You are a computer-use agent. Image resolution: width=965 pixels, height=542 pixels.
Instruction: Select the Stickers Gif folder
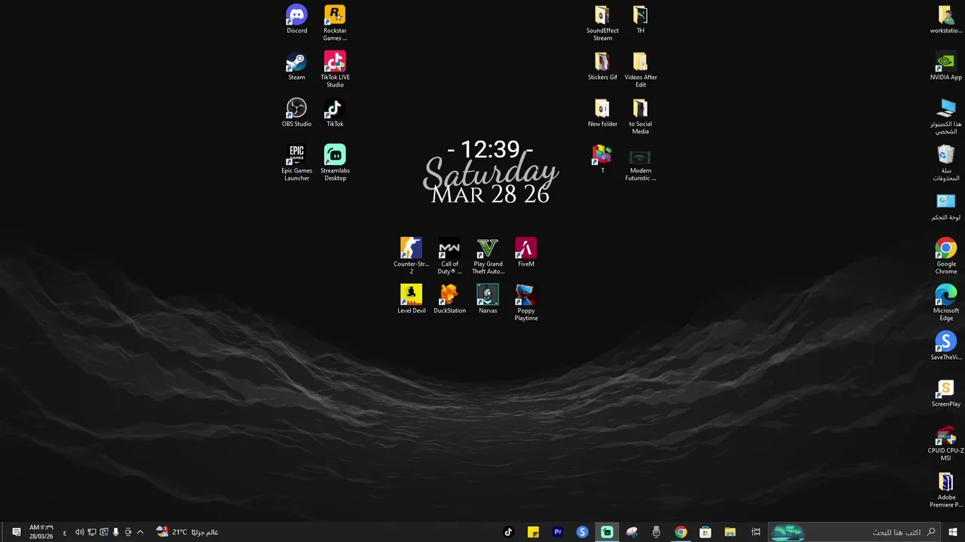click(602, 66)
